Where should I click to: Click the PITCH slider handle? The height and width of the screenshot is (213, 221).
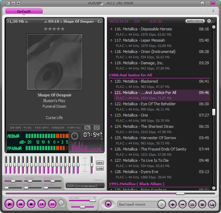52,181
